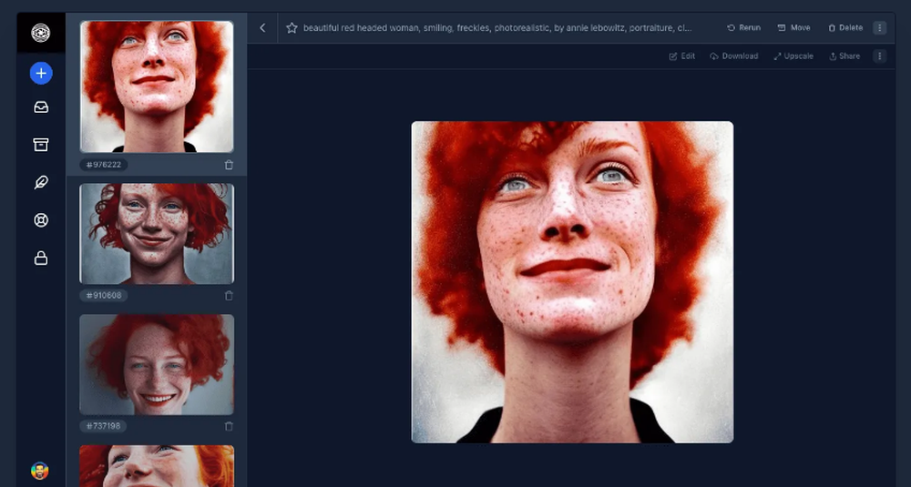Share the selected image
The width and height of the screenshot is (911, 487).
tap(844, 56)
